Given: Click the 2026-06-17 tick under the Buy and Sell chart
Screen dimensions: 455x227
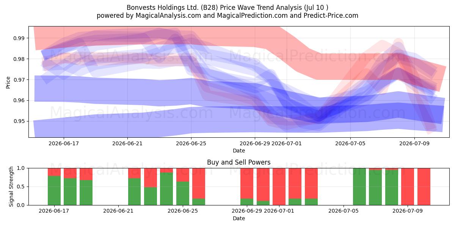Looking at the screenshot, I should click(x=54, y=211).
